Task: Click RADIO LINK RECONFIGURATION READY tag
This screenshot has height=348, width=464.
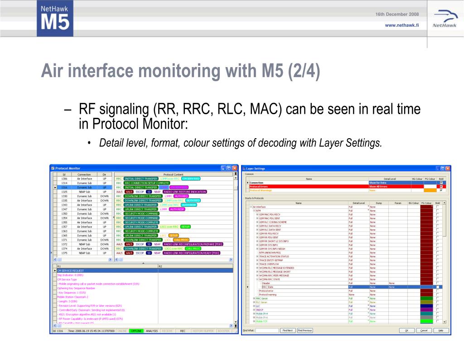Action: point(192,253)
